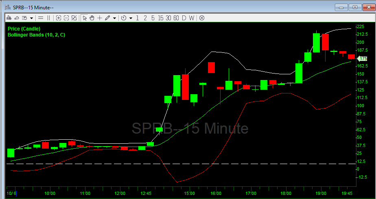Set interval to 60 minutes
376x199 pixels.
click(x=176, y=18)
